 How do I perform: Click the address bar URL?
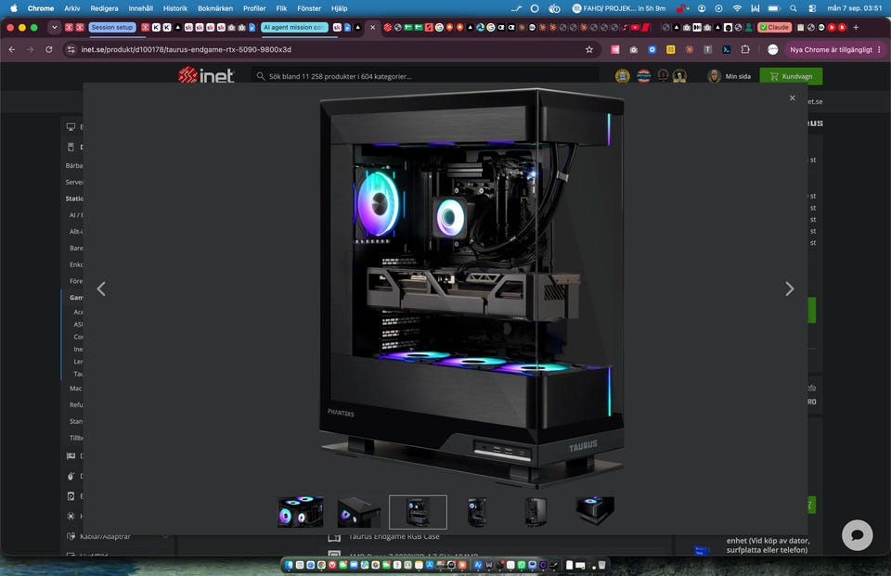point(186,49)
